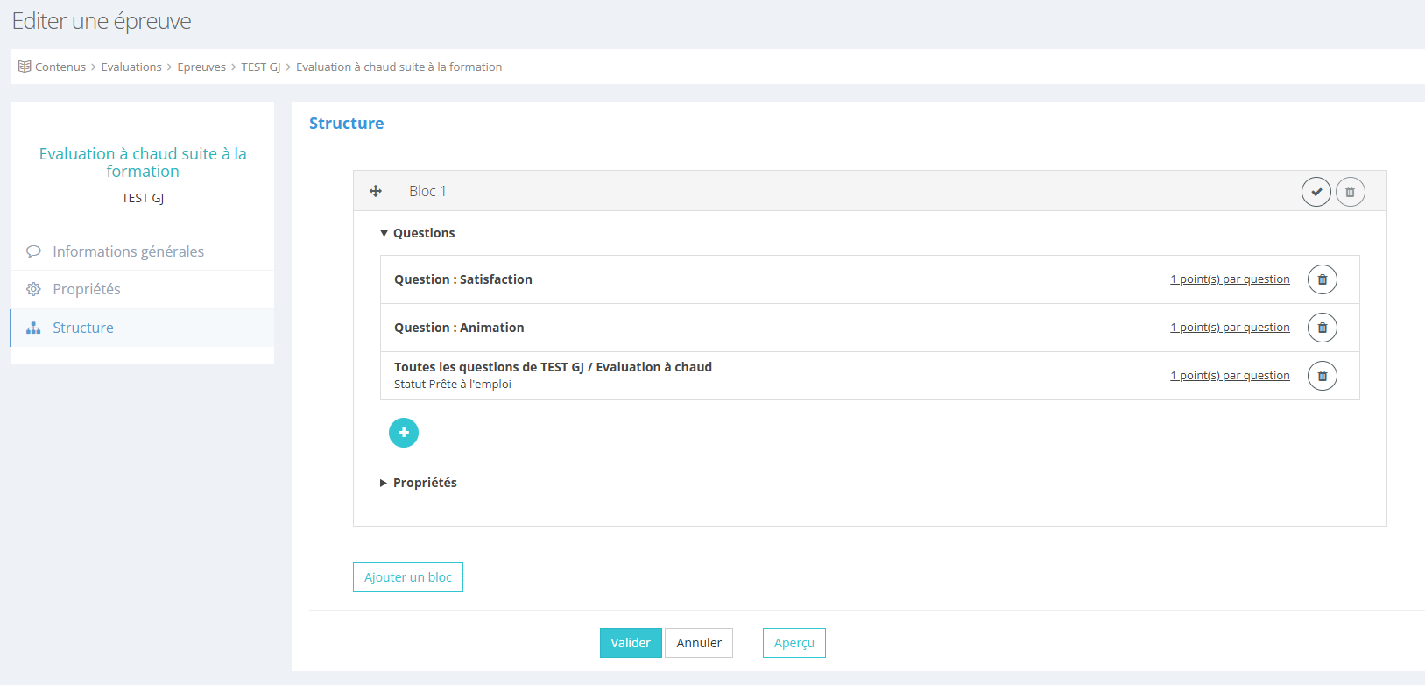Open the Informations générales tab

128,251
